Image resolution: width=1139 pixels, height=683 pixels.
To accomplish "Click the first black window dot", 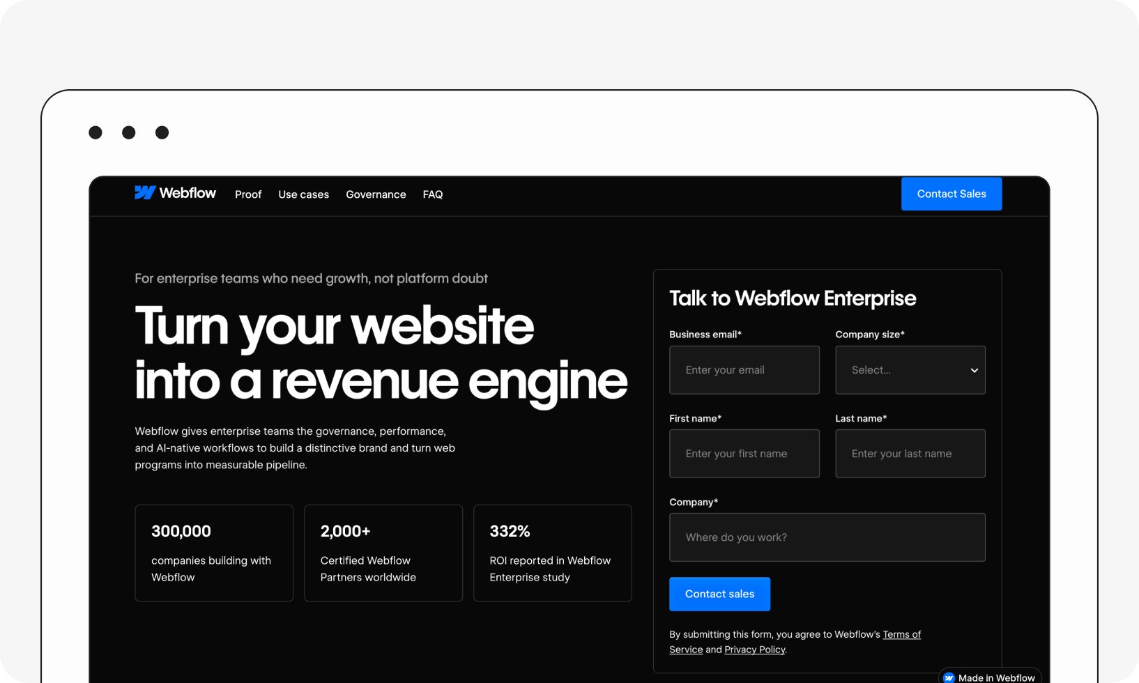I will [x=95, y=132].
